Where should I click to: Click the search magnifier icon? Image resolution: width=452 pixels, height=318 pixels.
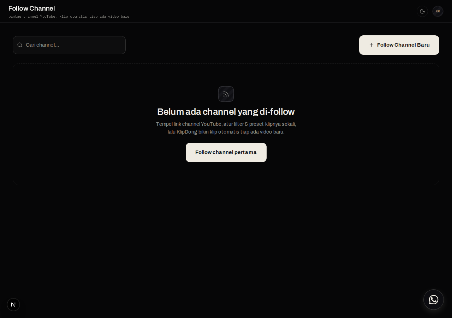(x=20, y=45)
